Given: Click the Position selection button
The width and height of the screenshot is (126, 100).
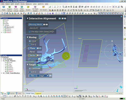Looking at the screenshot, I should [x=33, y=59].
